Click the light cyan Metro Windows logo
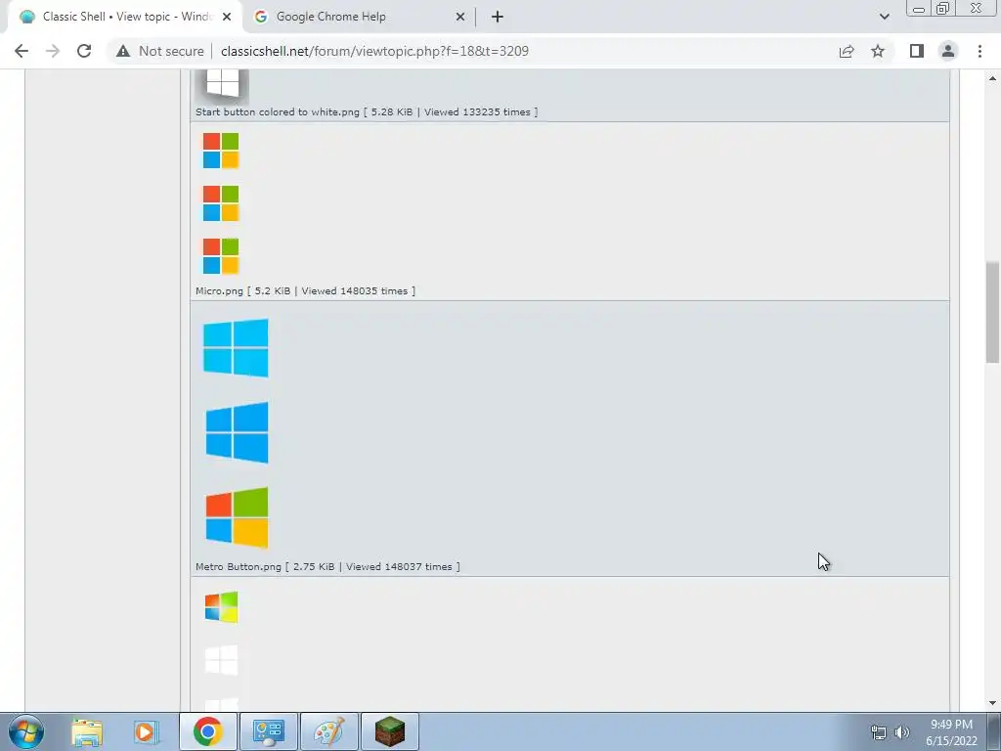1001x751 pixels. 236,348
